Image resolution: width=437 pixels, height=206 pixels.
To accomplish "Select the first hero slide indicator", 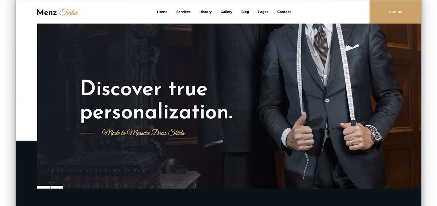I will click(x=43, y=187).
